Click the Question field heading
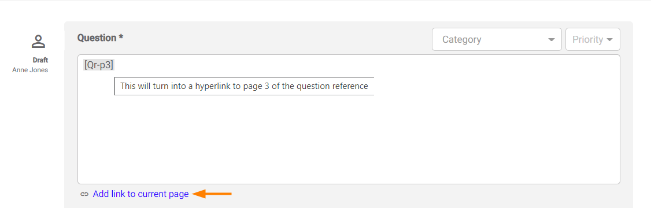 click(x=97, y=38)
